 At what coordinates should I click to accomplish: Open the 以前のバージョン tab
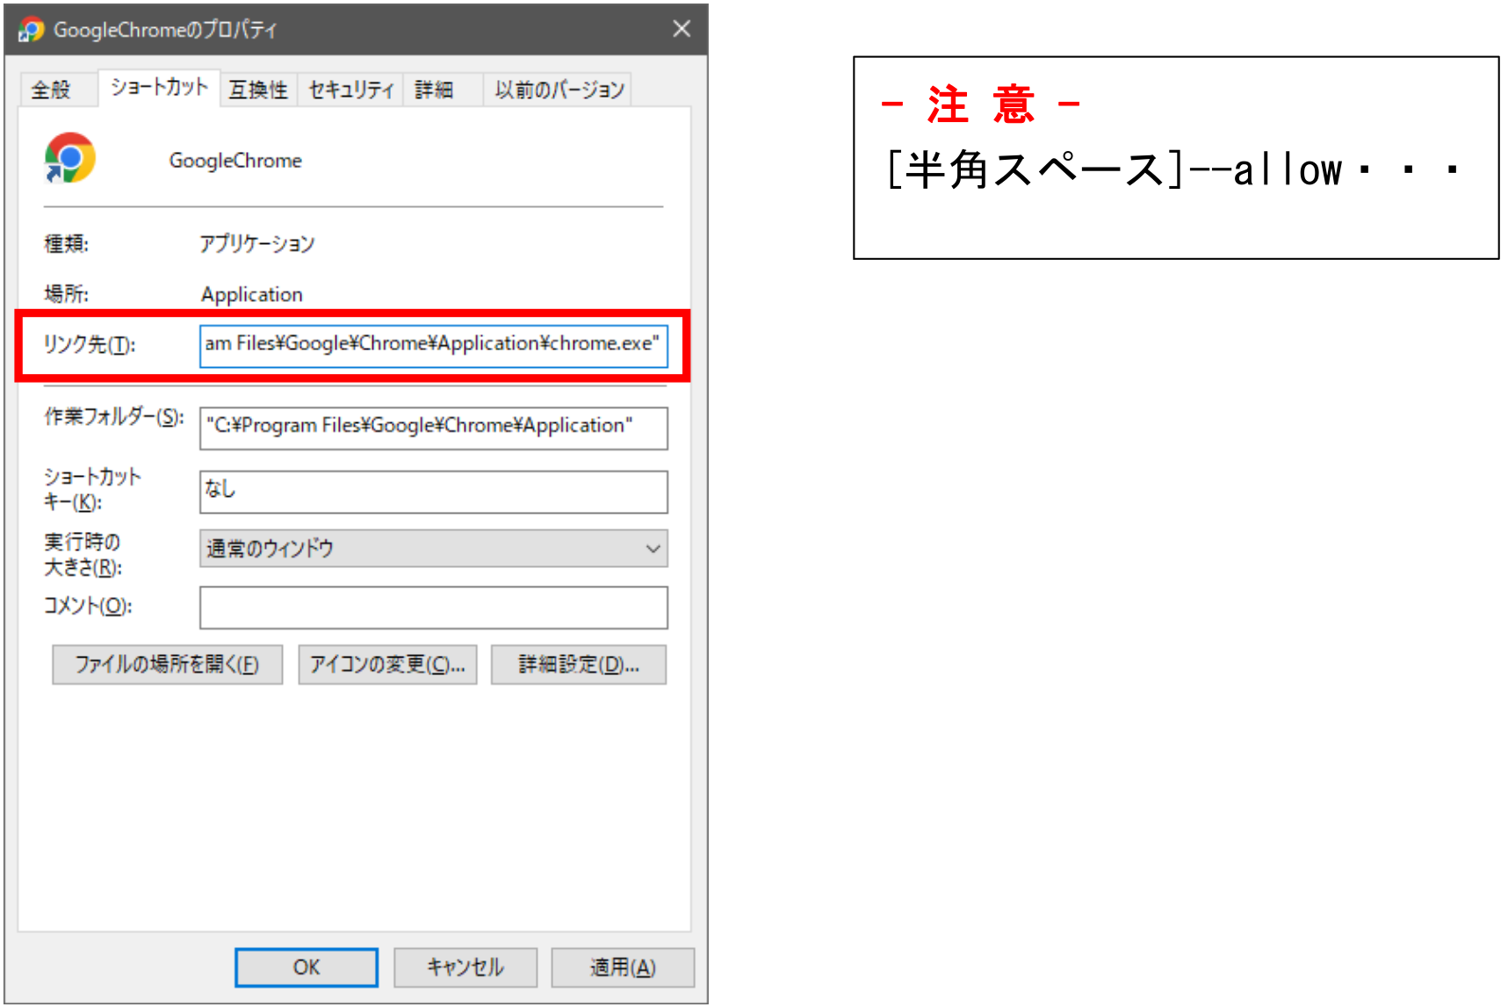tap(559, 90)
